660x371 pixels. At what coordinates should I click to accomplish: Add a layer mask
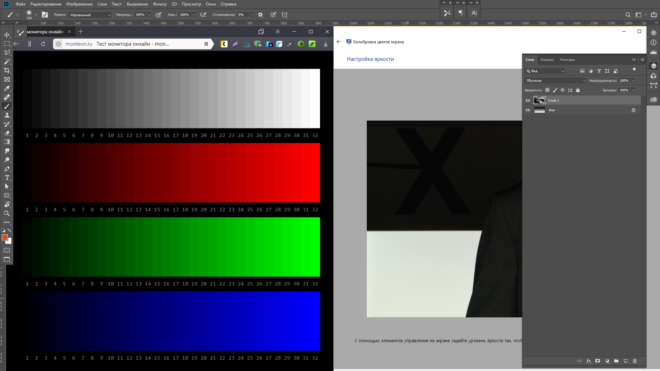(x=598, y=361)
